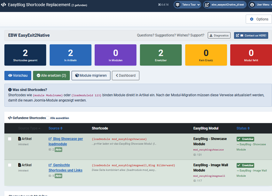Click the Vorschau button
Viewport: 272px width, 196px height.
[x=18, y=75]
